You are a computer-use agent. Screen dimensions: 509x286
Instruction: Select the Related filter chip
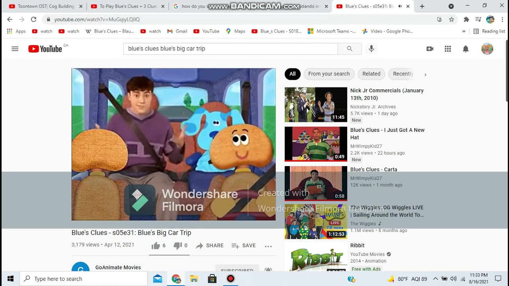(x=371, y=74)
